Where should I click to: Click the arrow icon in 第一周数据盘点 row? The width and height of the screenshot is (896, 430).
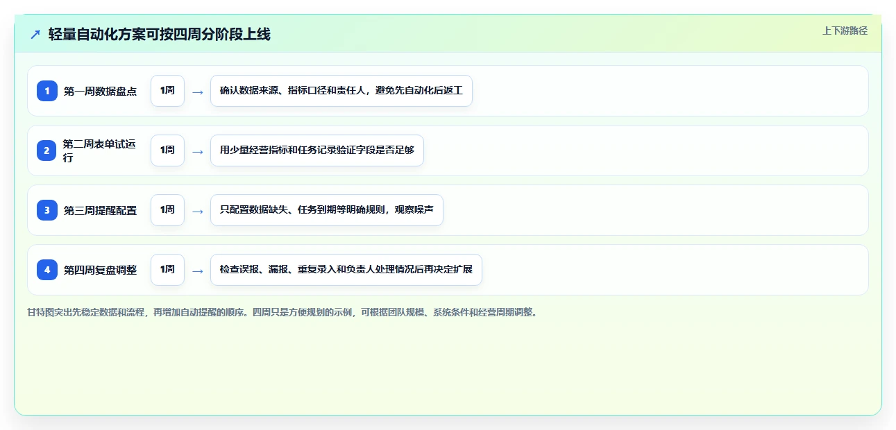[x=198, y=92]
